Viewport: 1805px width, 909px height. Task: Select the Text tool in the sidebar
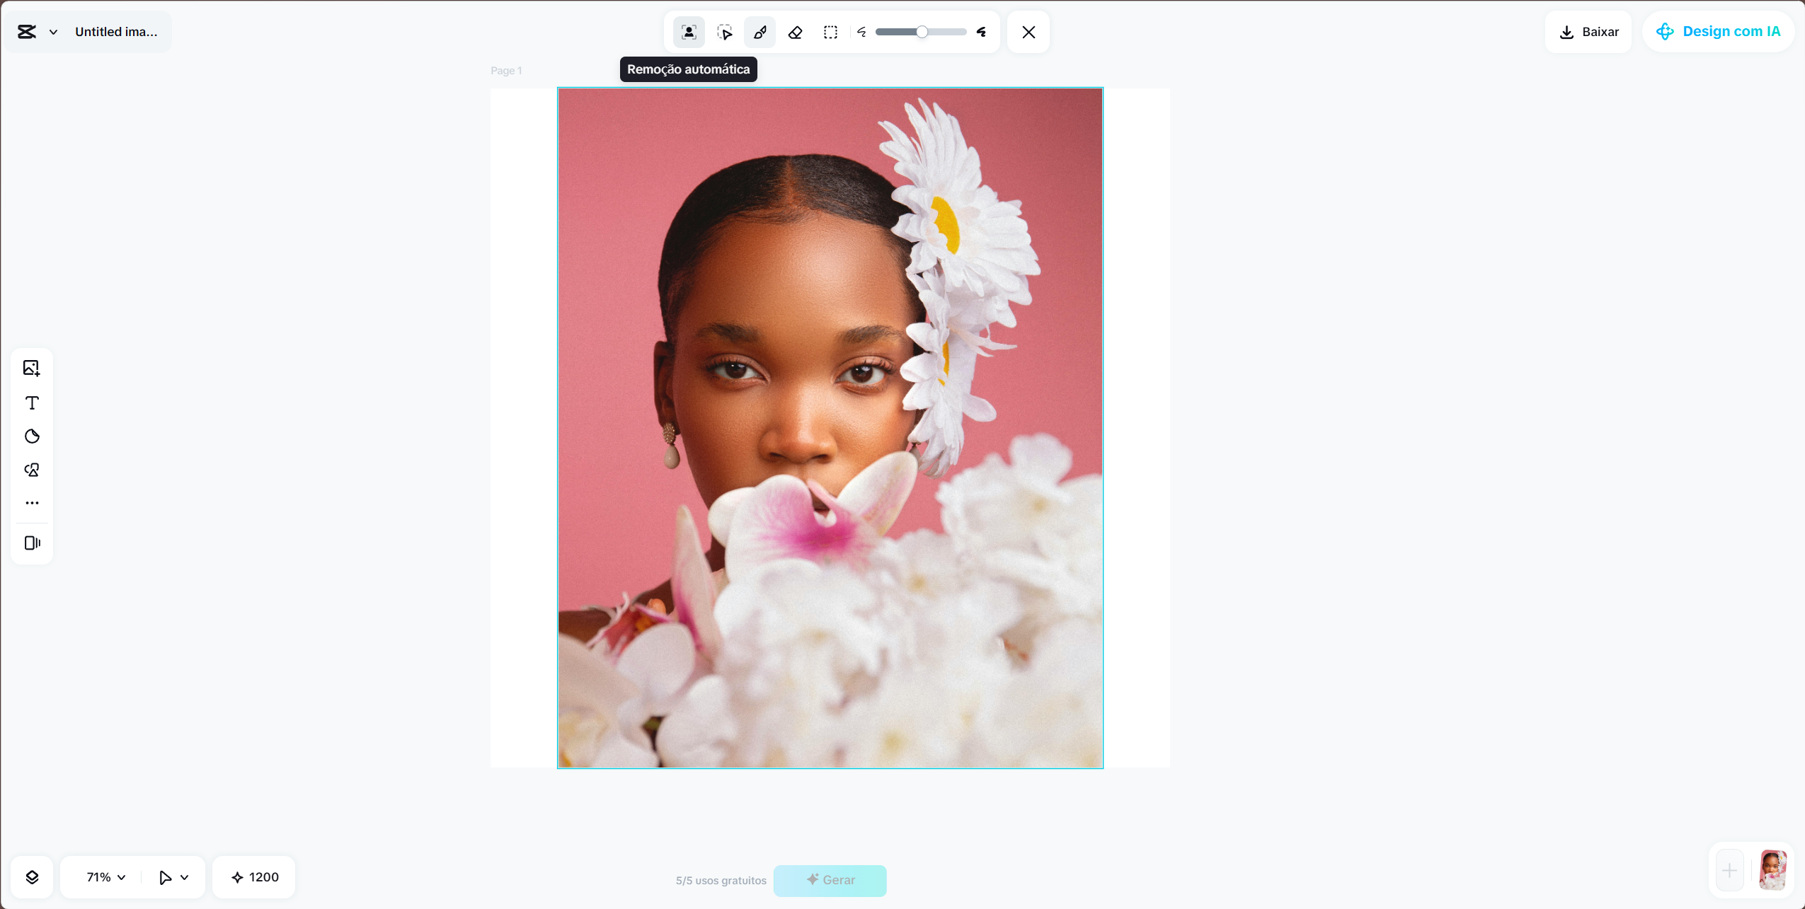[32, 403]
